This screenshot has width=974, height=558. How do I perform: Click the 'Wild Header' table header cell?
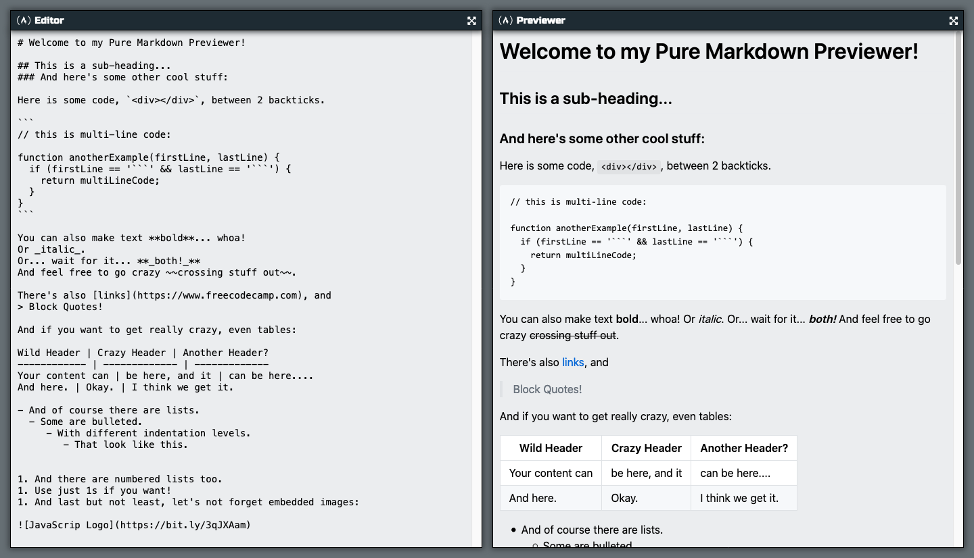[x=551, y=448]
